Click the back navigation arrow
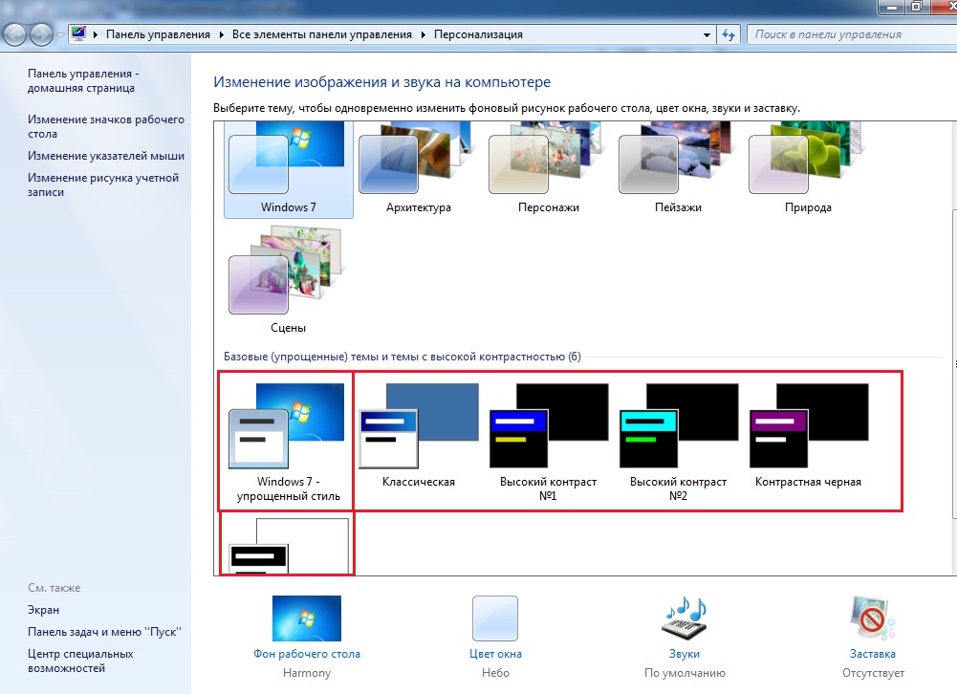 point(14,34)
